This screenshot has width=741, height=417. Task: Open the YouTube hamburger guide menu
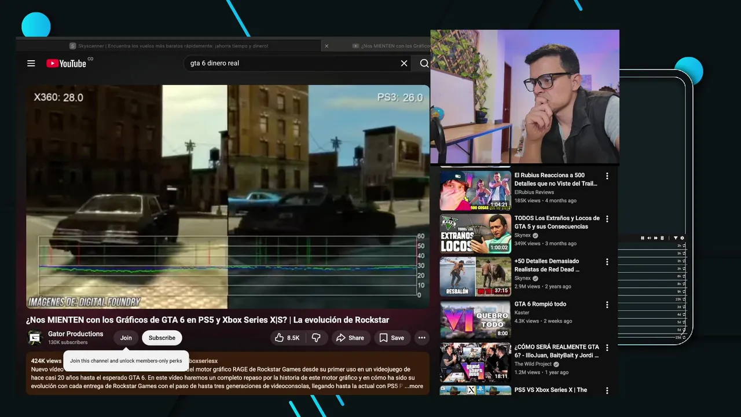(x=31, y=63)
